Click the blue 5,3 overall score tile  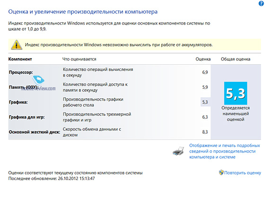[x=236, y=94]
